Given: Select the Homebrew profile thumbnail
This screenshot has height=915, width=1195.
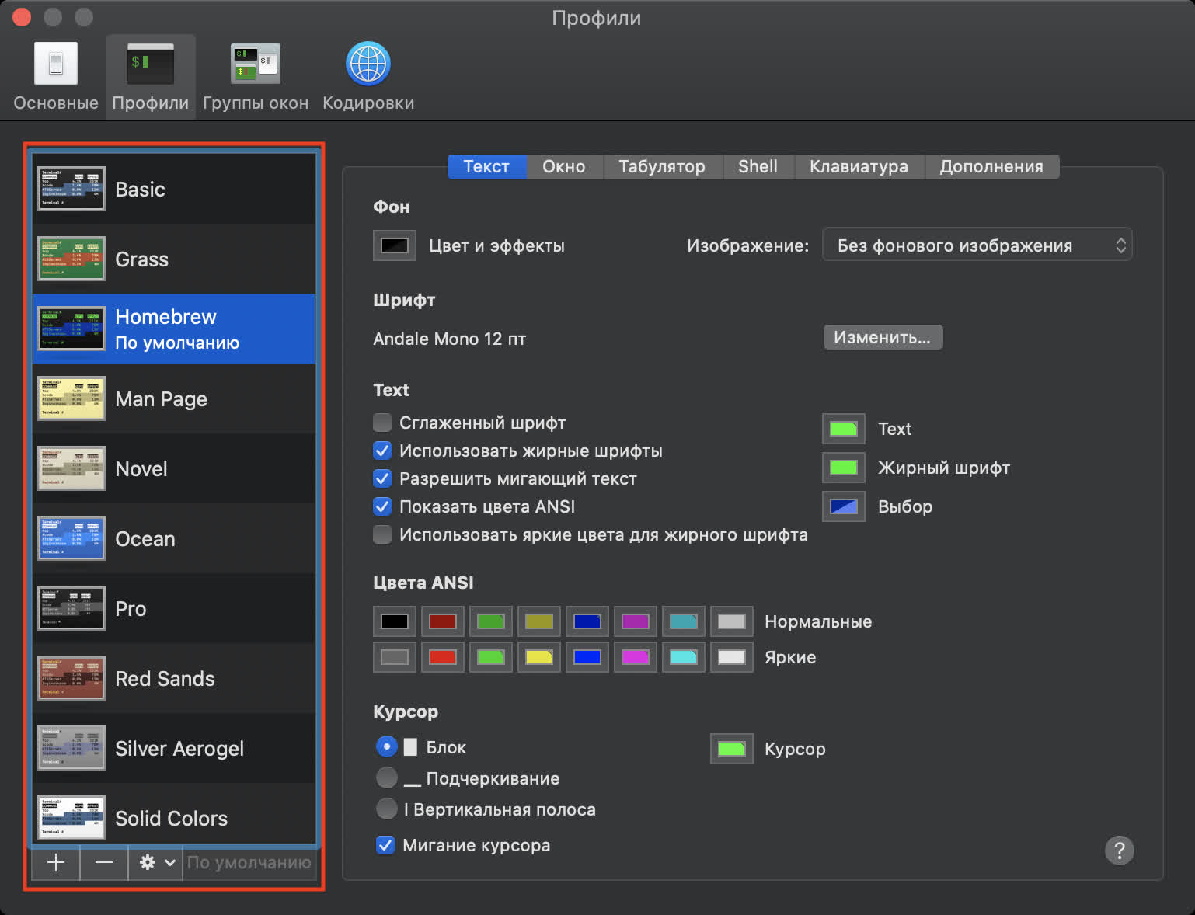Looking at the screenshot, I should 71,329.
